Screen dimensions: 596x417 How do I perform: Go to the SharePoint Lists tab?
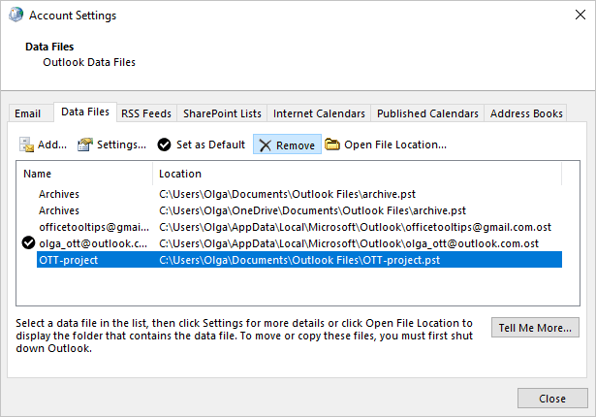point(222,113)
